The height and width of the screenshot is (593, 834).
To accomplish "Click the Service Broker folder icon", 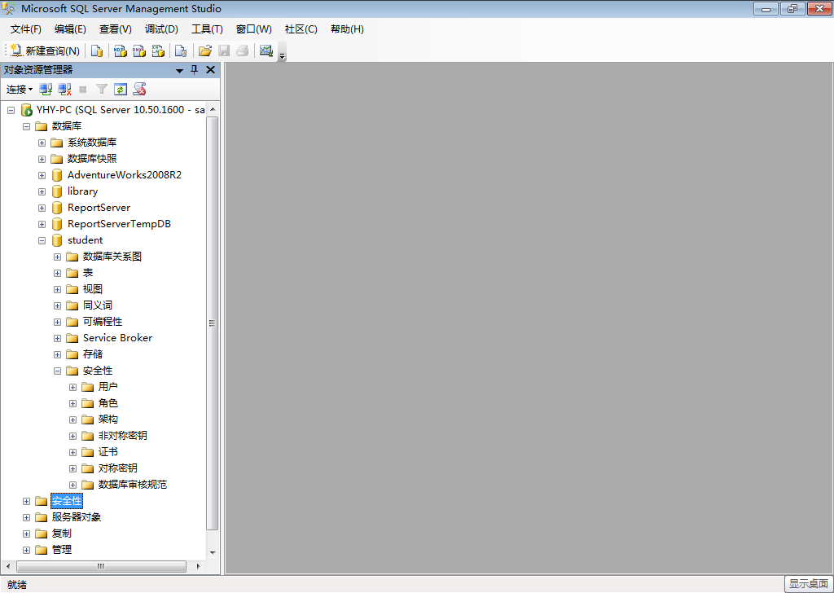I will 72,338.
